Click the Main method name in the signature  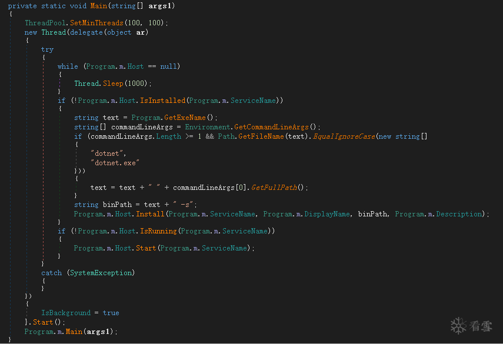pos(98,6)
